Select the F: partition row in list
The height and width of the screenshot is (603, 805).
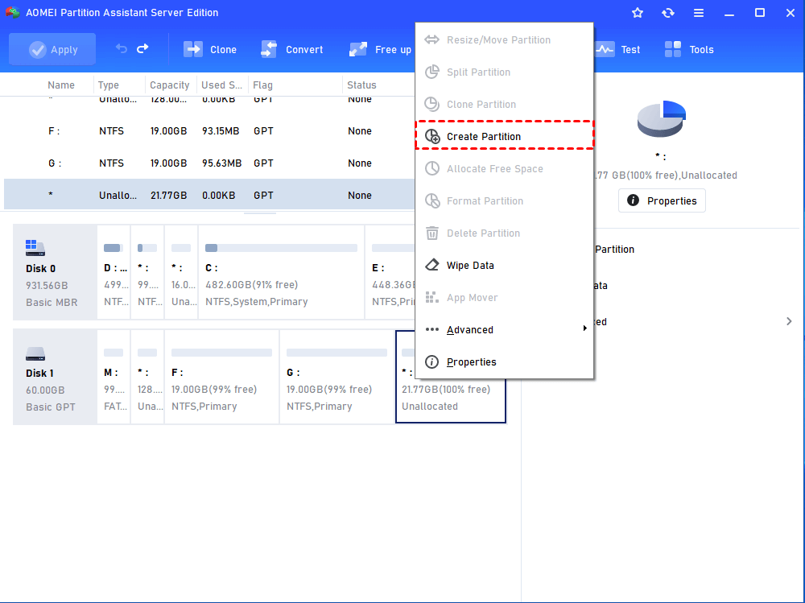coord(209,131)
